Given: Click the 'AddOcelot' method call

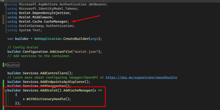Looking at the screenshot, I should tap(49, 91).
